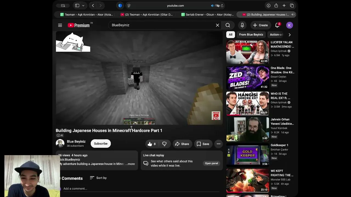Share the Minecraft video
The image size is (351, 197).
tap(182, 144)
